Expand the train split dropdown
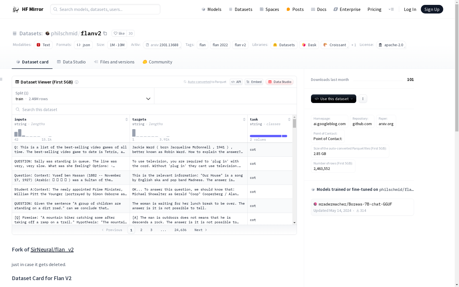The height and width of the screenshot is (287, 459). click(83, 96)
